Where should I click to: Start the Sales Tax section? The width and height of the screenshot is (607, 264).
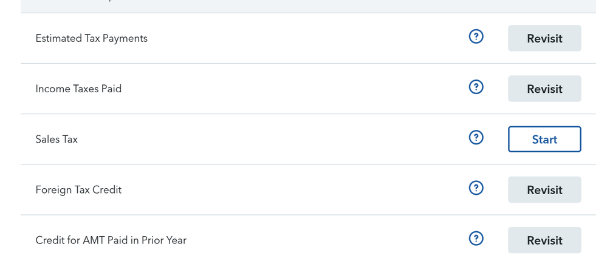[x=544, y=139]
